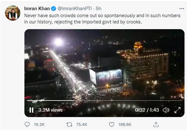Mute the video using speaker icon
187x130 pixels.
(x=166, y=110)
